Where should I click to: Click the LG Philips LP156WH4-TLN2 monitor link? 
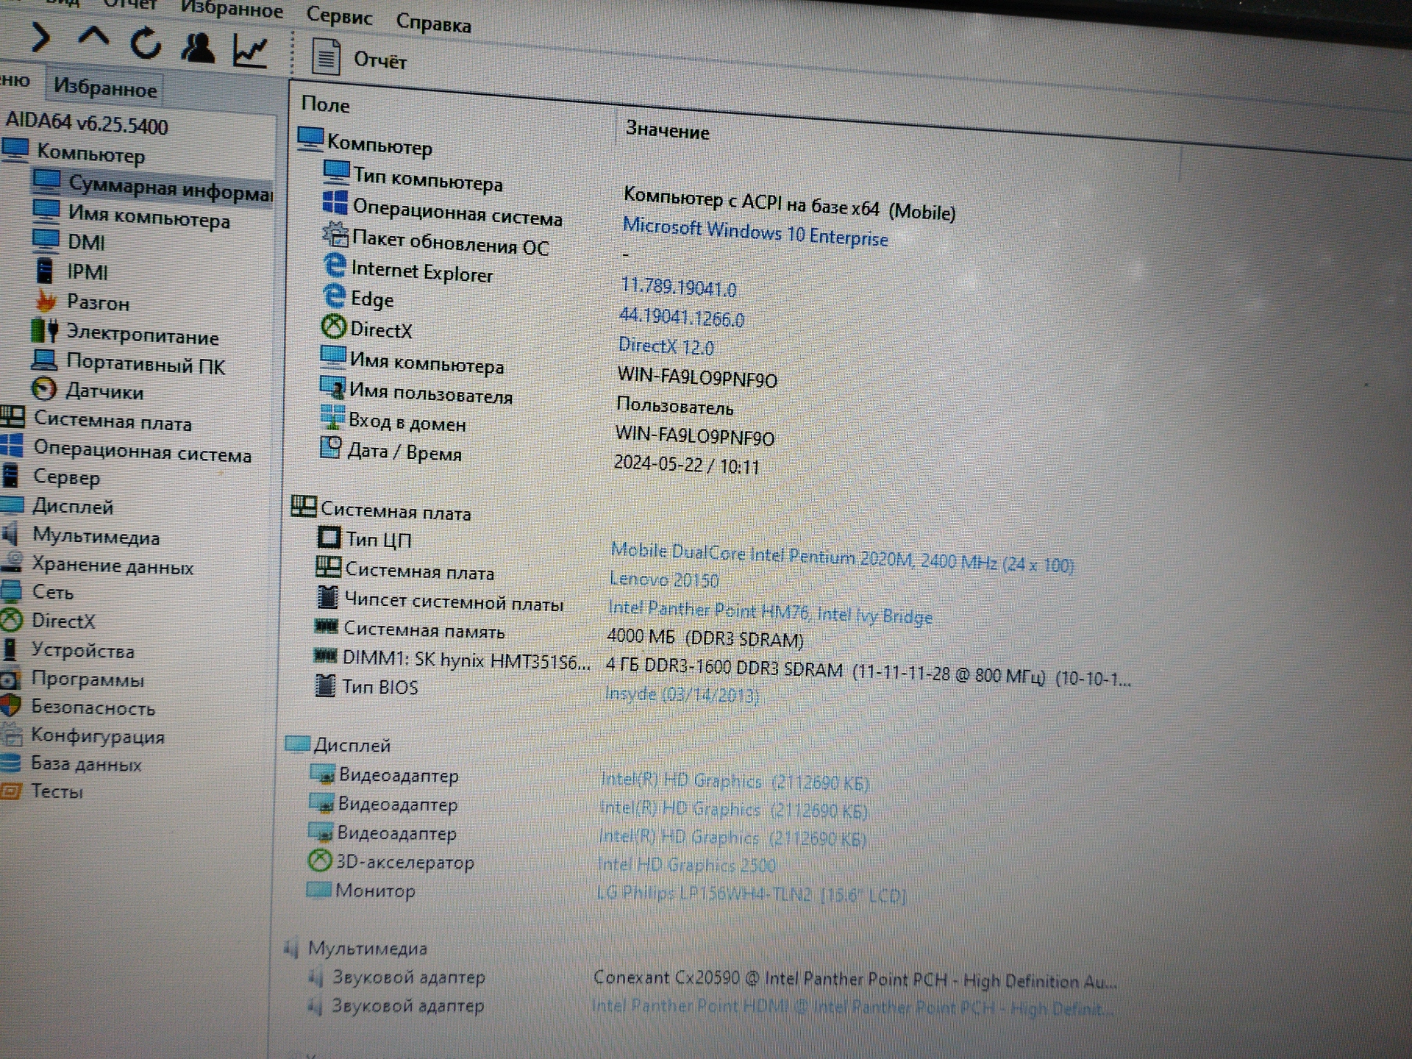pyautogui.click(x=751, y=894)
